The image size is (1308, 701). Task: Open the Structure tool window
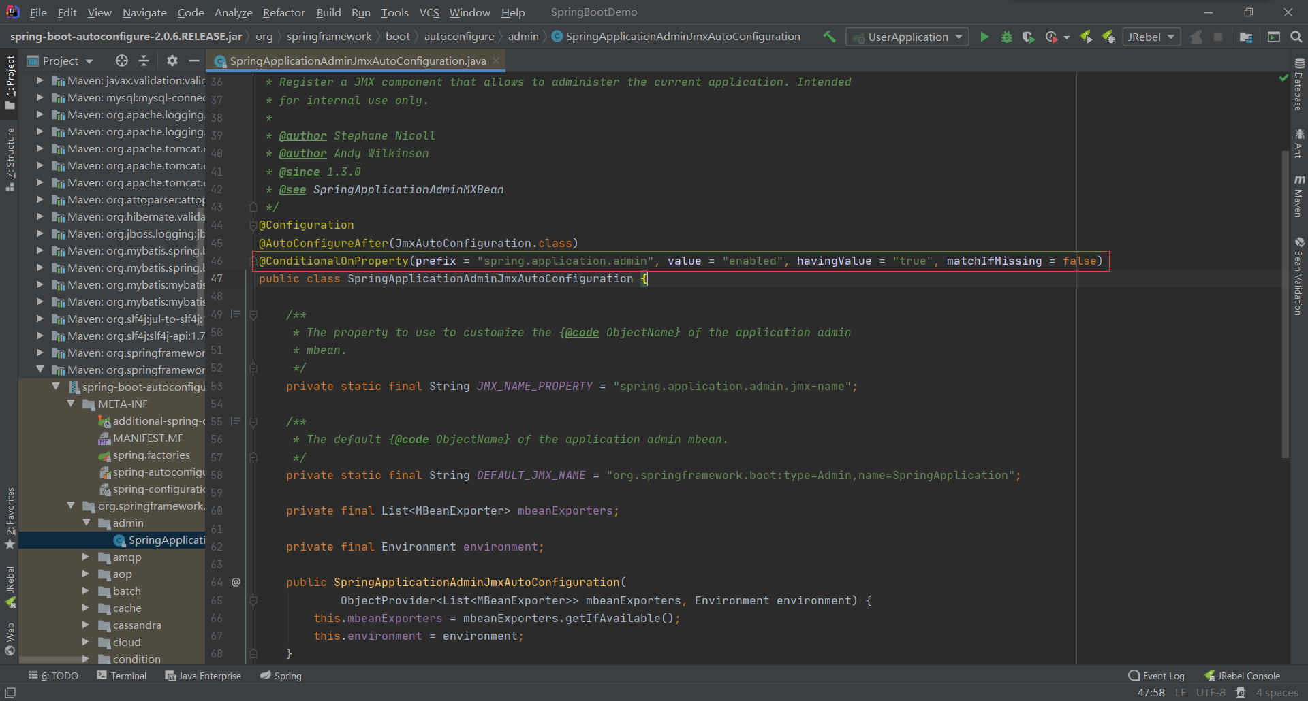tap(10, 159)
